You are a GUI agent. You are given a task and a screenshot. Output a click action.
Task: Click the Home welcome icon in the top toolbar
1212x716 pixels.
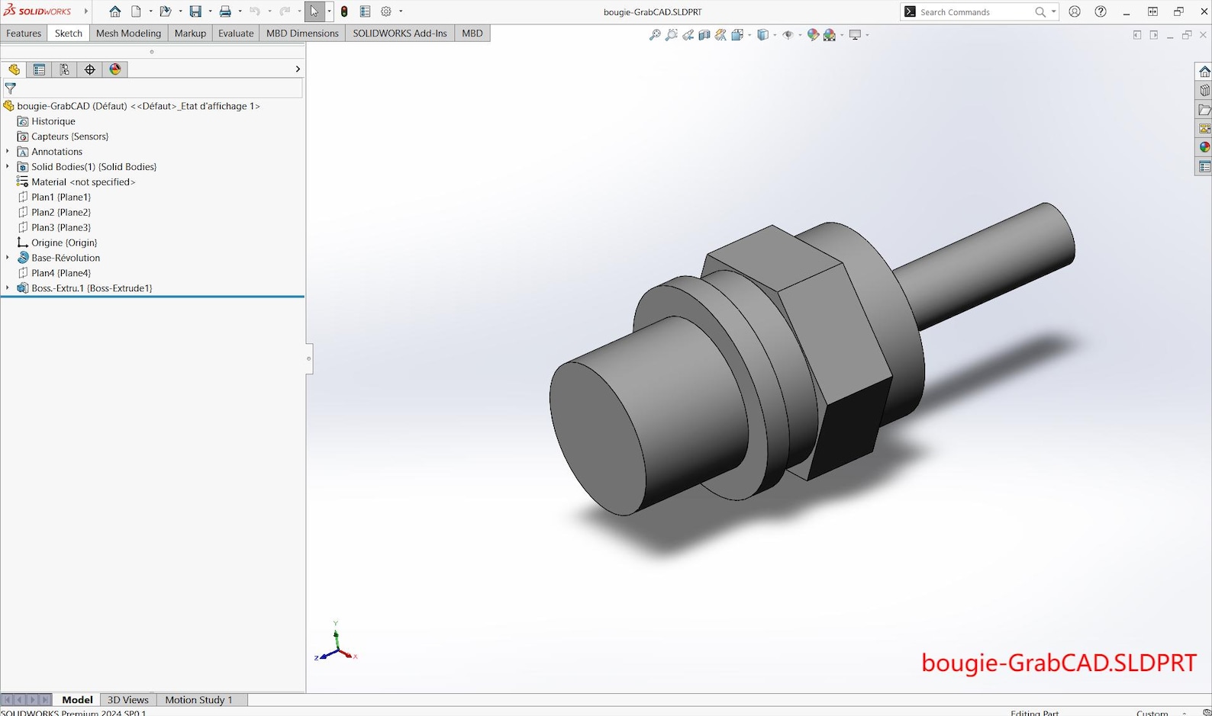(114, 11)
